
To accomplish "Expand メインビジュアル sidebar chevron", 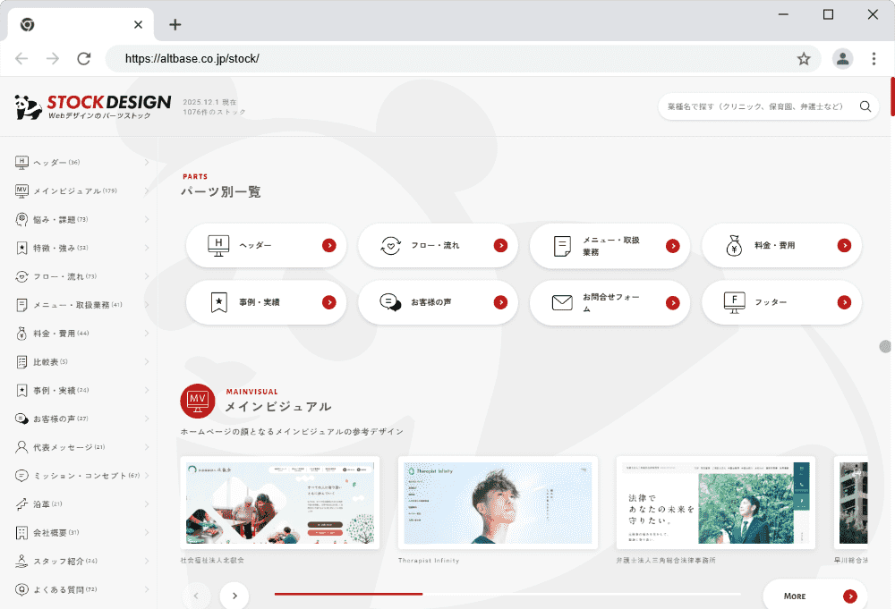I will pyautogui.click(x=147, y=190).
